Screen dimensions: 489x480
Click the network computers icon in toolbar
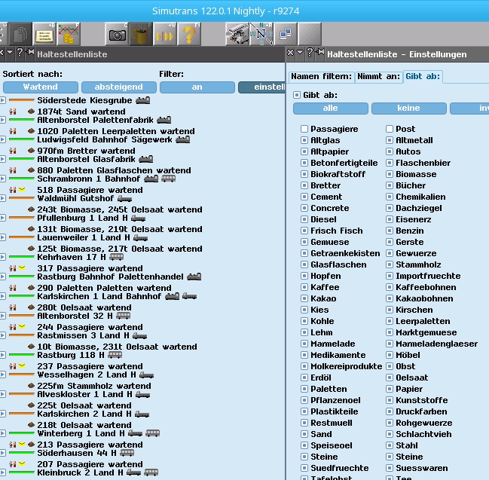286,35
